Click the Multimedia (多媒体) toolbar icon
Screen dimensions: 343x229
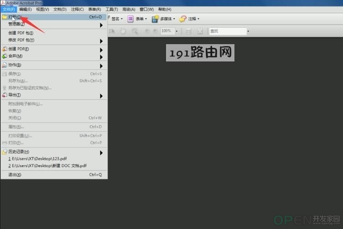[155, 19]
